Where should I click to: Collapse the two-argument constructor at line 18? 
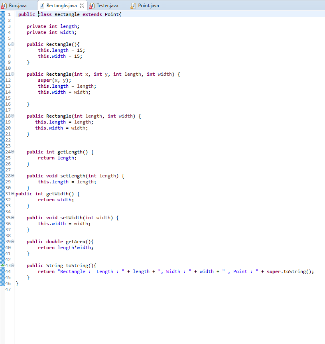coord(13,116)
